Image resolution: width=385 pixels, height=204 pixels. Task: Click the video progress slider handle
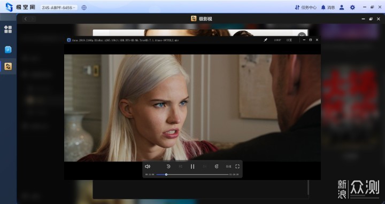click(166, 175)
